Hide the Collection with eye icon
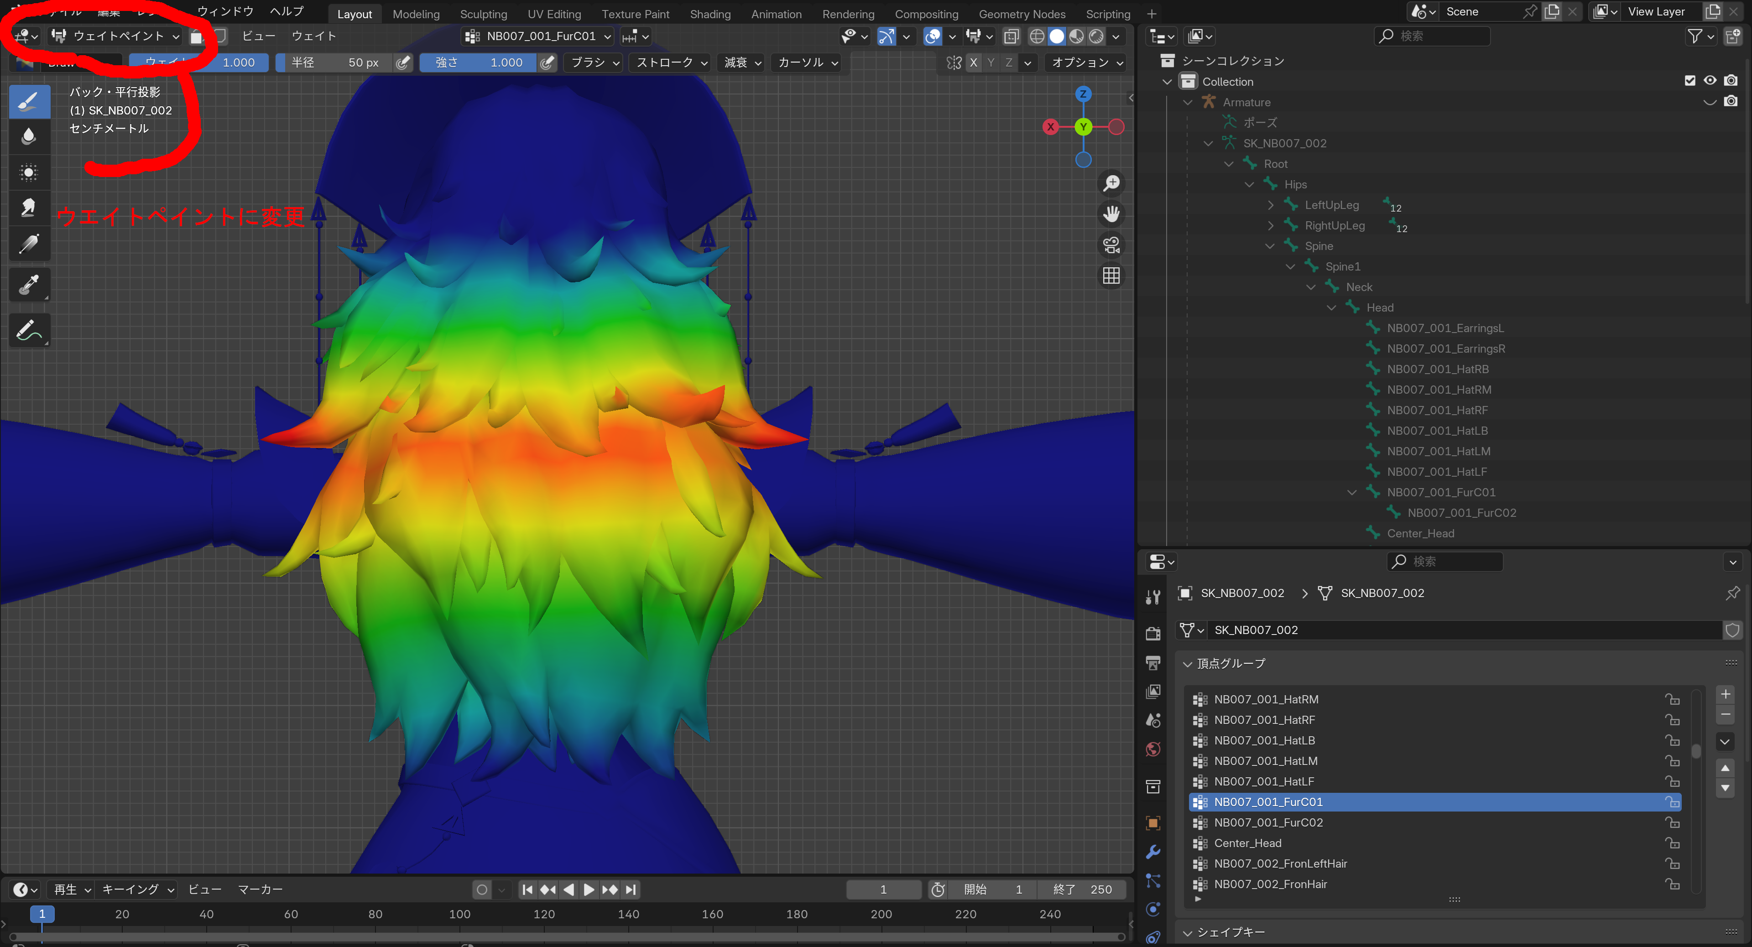 pyautogui.click(x=1710, y=81)
